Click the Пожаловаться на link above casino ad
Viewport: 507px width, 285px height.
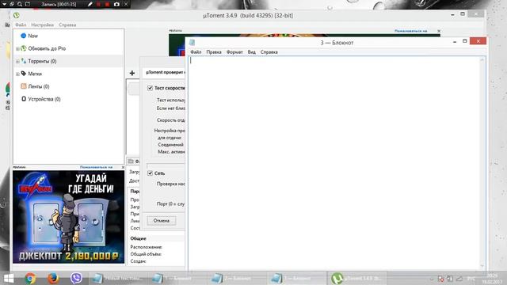tap(96, 167)
